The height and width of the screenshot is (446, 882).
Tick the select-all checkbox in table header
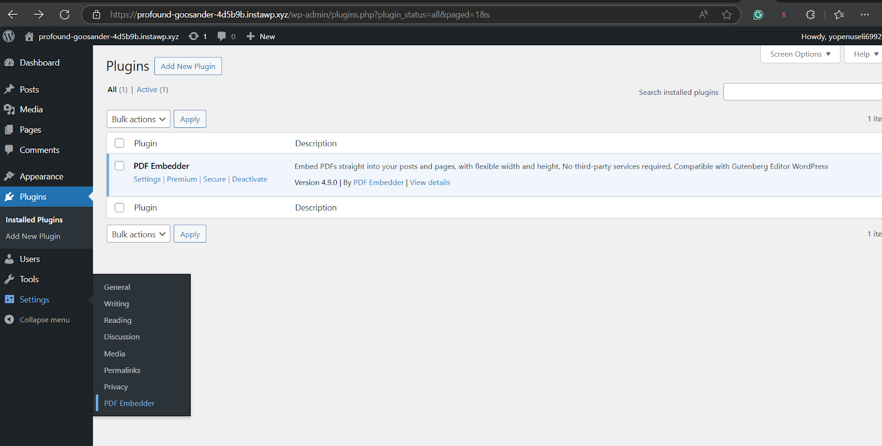tap(120, 143)
